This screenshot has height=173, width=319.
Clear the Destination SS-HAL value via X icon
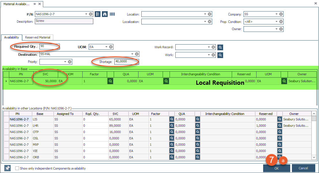click(x=137, y=54)
